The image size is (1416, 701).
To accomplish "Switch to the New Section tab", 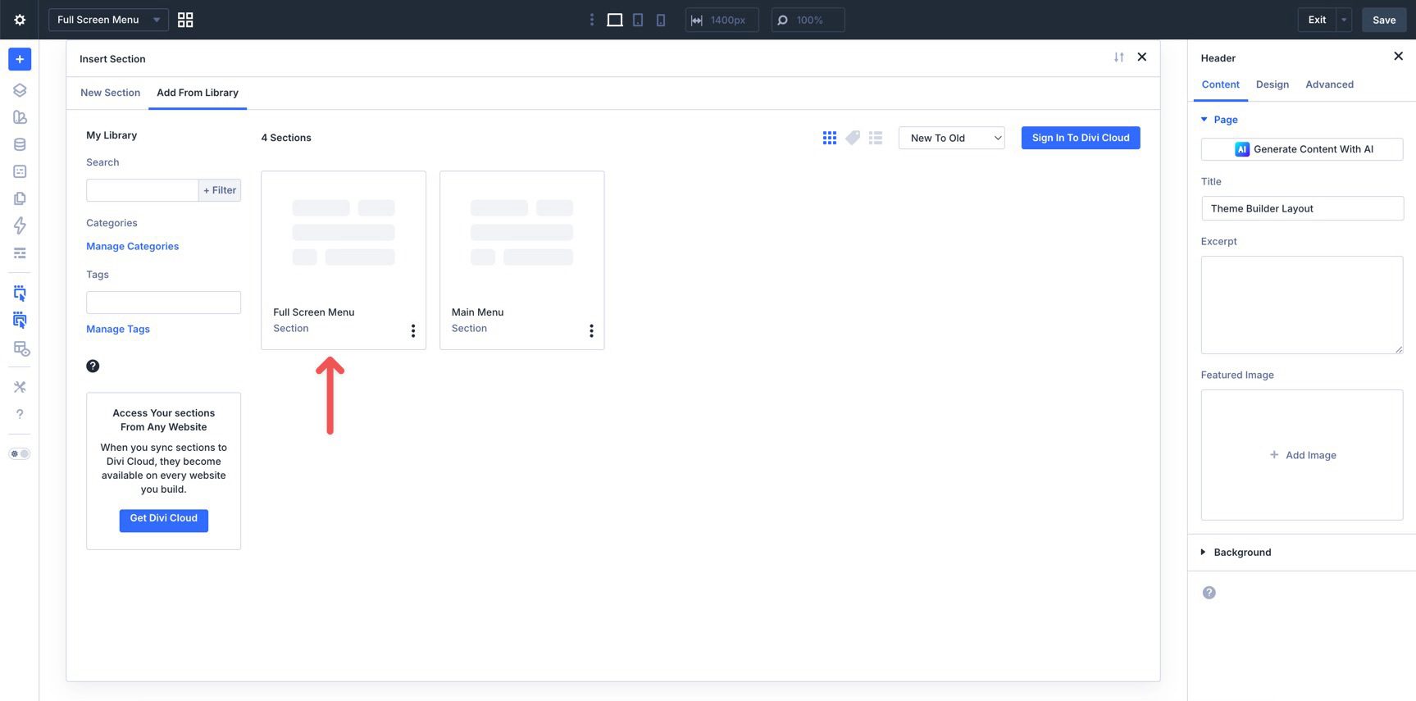I will point(110,93).
